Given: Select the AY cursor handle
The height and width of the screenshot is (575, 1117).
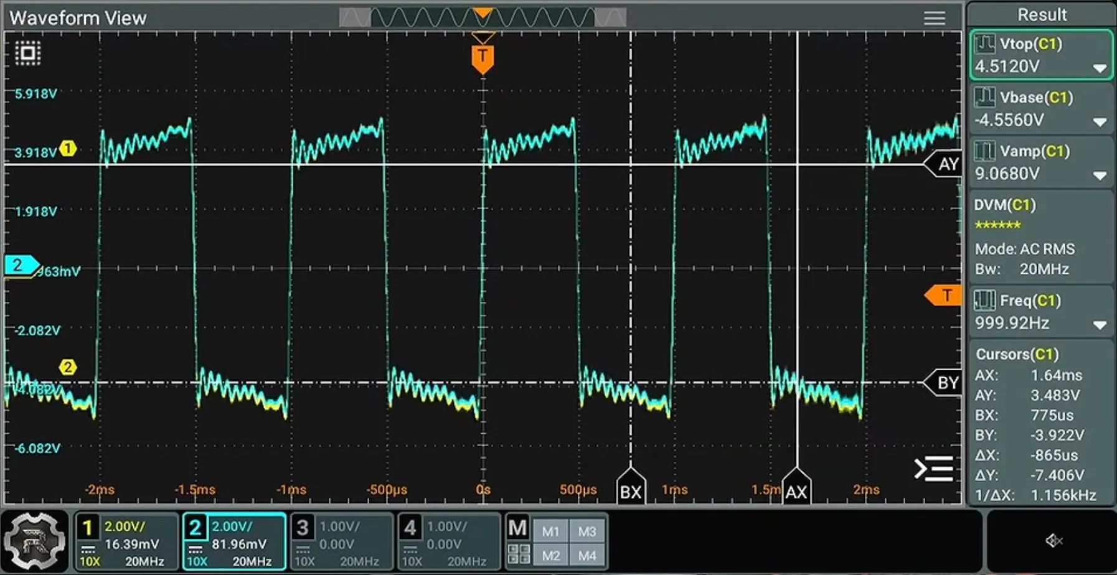Looking at the screenshot, I should coord(943,164).
